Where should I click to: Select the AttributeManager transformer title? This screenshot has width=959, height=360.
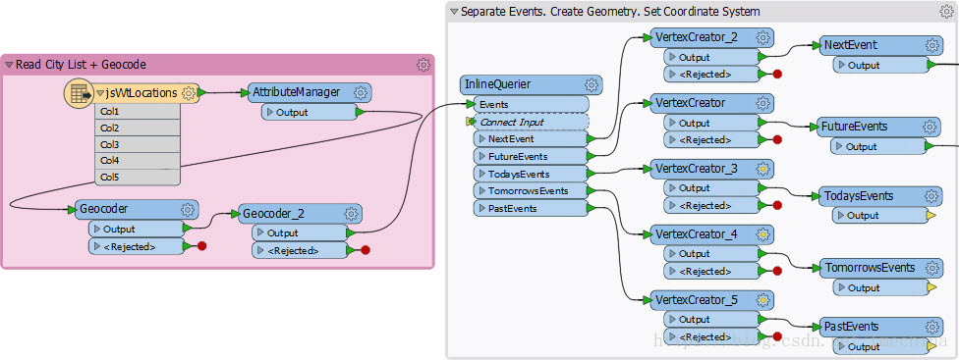[296, 93]
